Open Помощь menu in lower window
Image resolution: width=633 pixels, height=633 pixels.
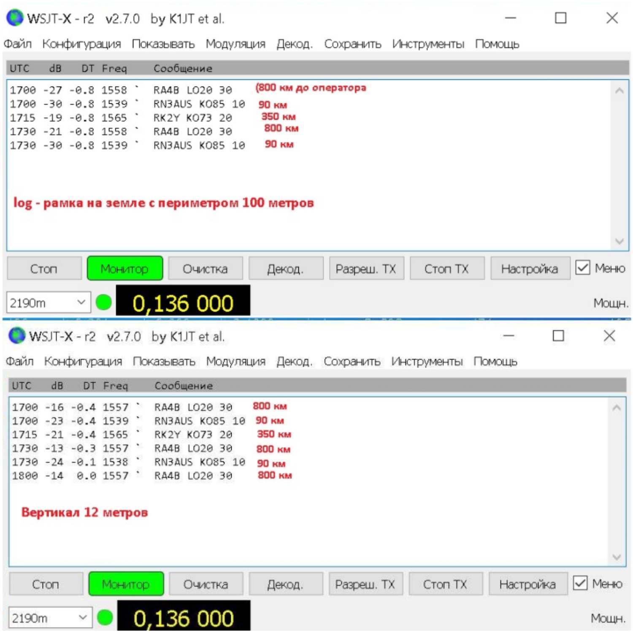[495, 361]
